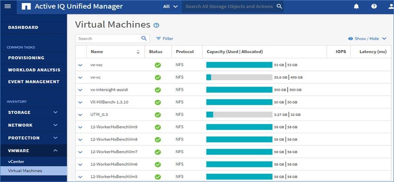Viewport: 394px width, 182px height.
Task: Click the vx-vc green status icon
Action: (x=158, y=77)
